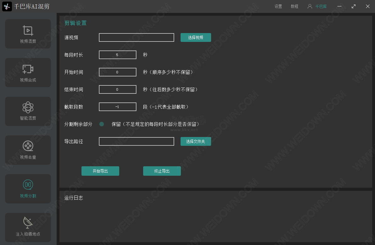This screenshot has height=245, width=375.
Task: Click the 选择文件夹 button for export path
Action: tap(196, 141)
